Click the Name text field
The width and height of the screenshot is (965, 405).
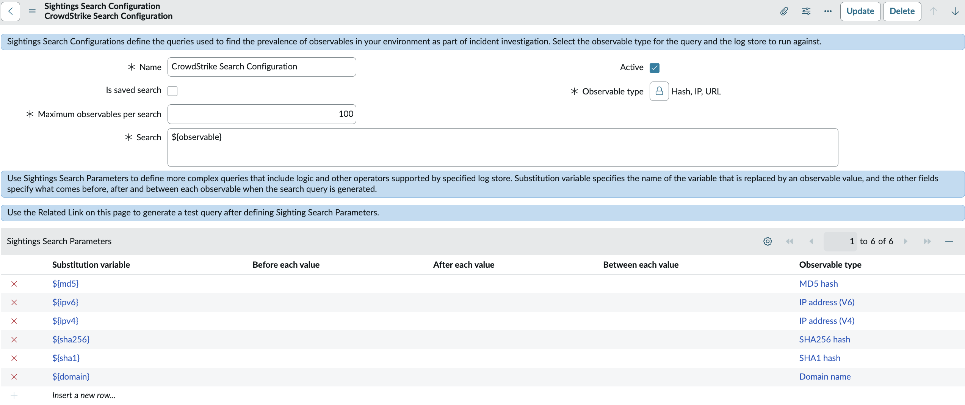(262, 67)
